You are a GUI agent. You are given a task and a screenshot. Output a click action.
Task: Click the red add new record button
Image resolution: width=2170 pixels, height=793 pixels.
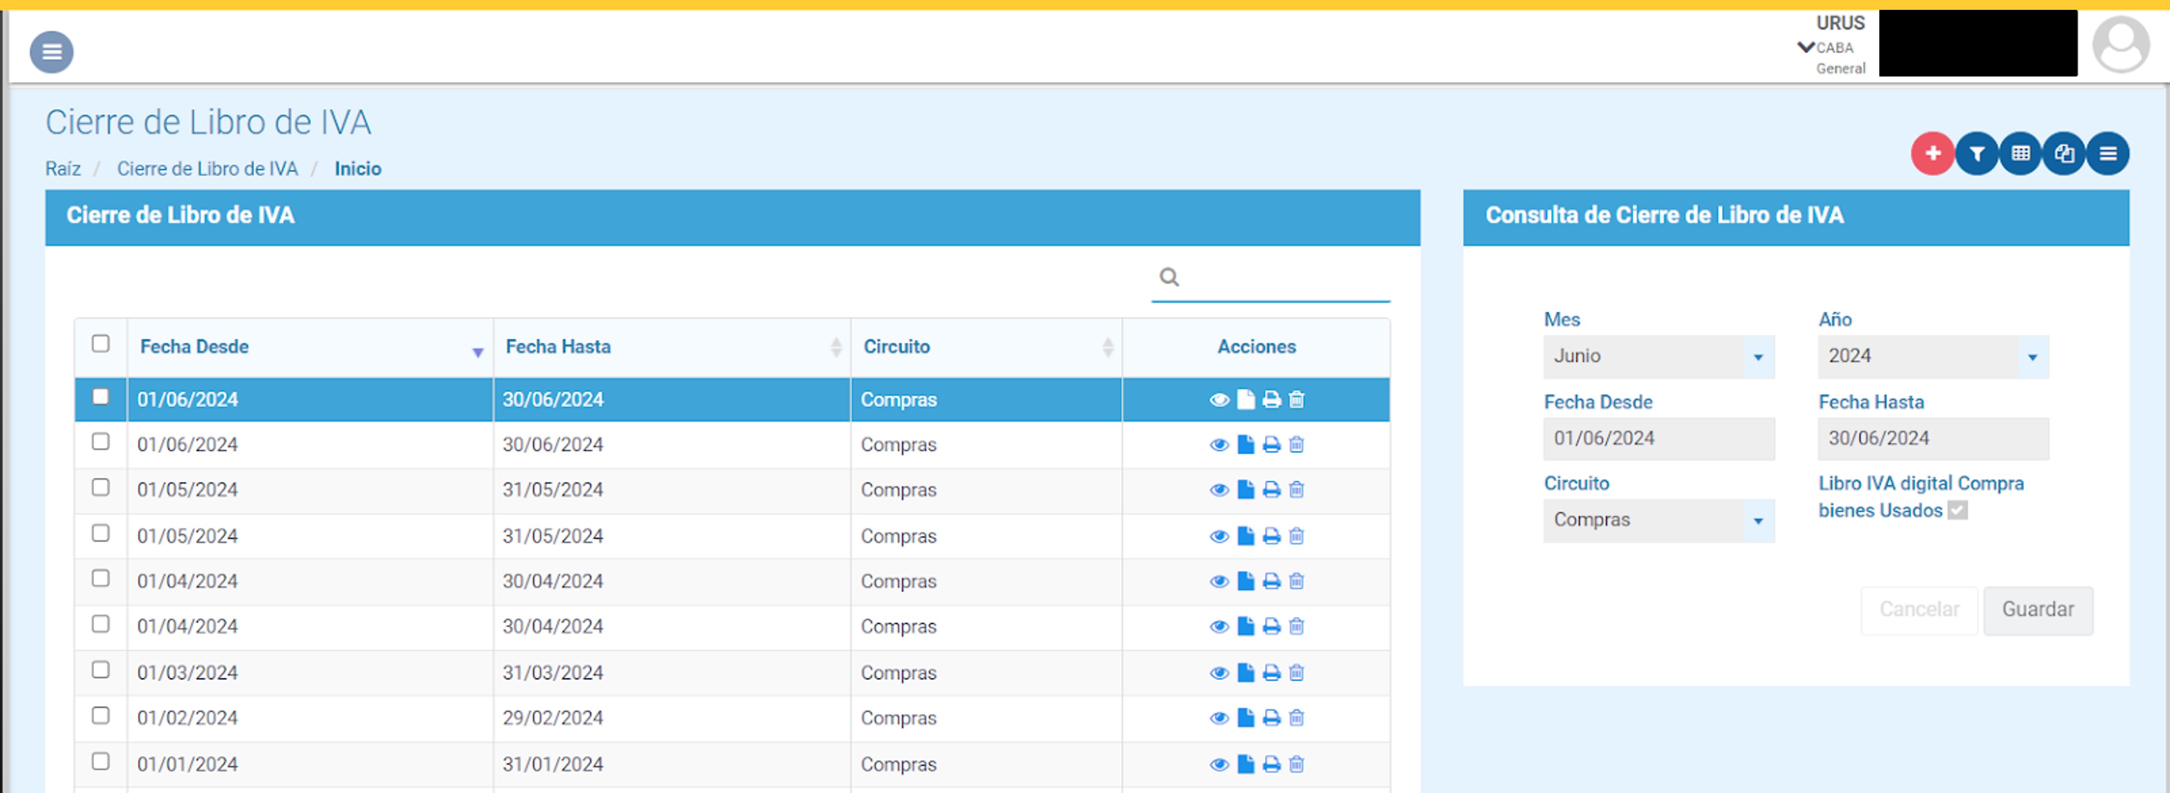pos(1932,153)
